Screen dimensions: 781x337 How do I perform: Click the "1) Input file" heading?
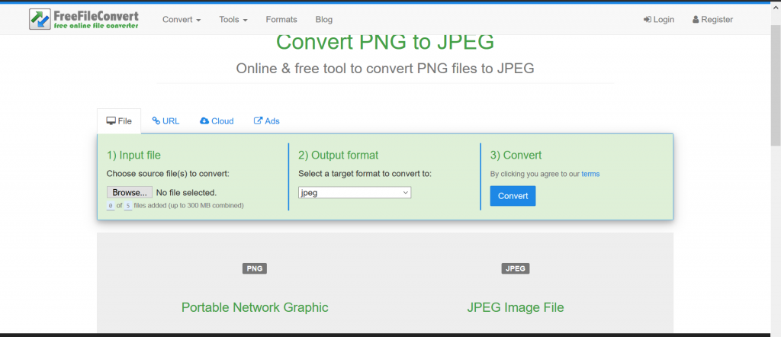133,156
